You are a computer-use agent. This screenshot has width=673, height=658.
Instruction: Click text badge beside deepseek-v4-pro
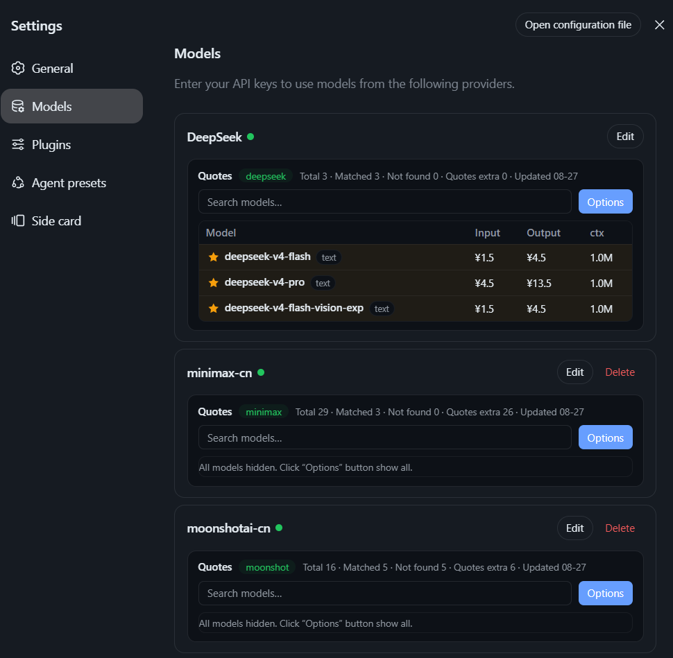[323, 283]
